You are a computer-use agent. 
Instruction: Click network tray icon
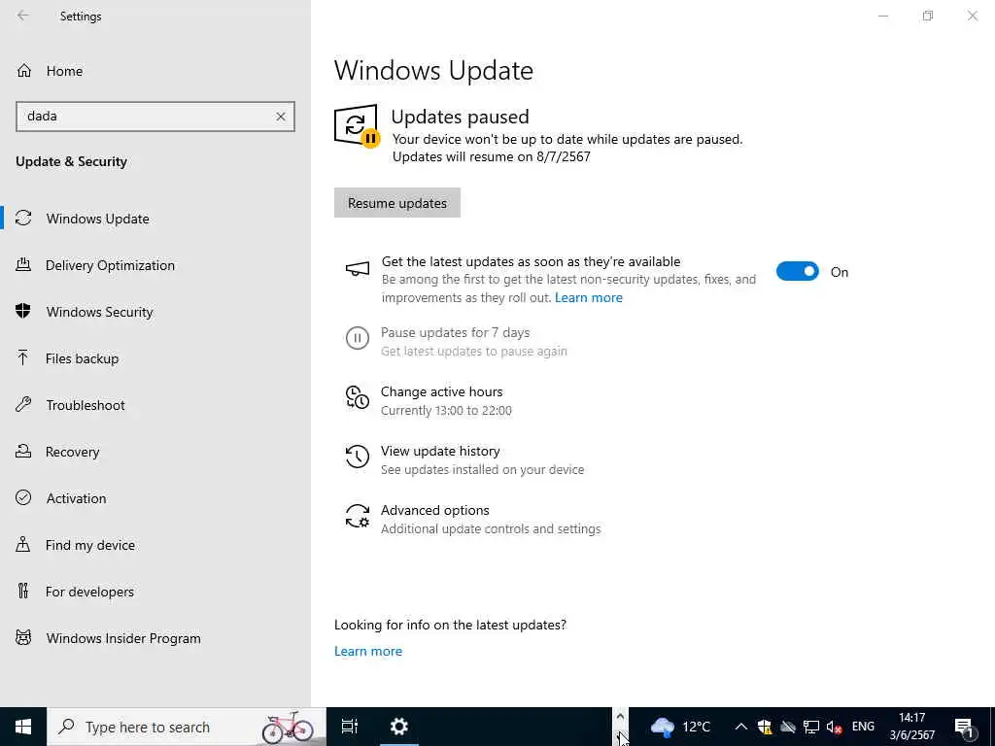click(811, 727)
